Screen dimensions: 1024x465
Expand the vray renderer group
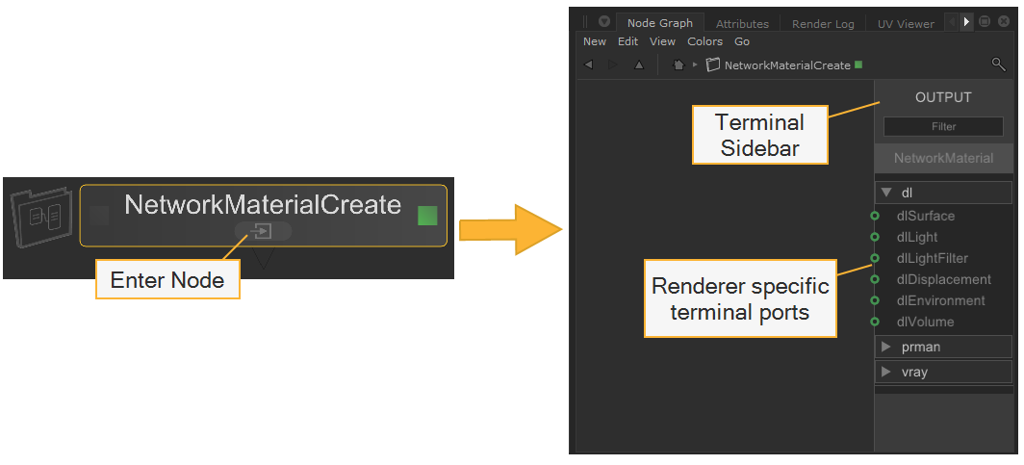tap(886, 372)
